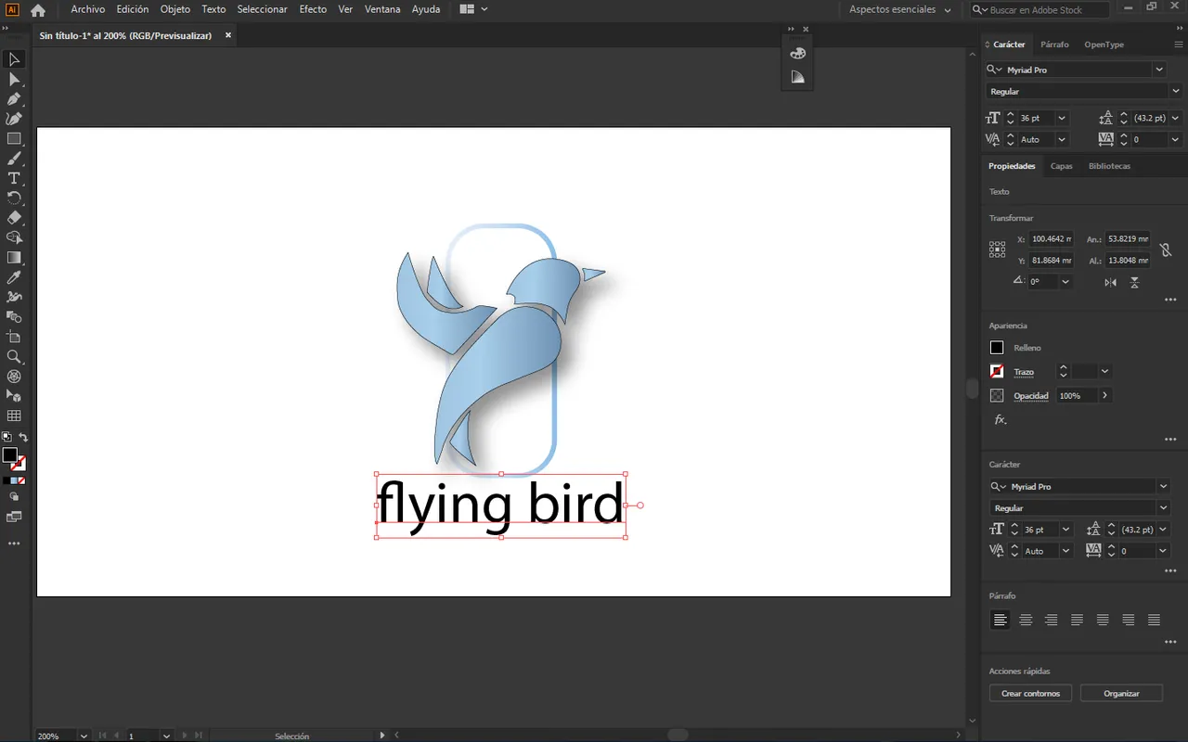The width and height of the screenshot is (1188, 742).
Task: Align paragraph text right
Action: click(1052, 620)
